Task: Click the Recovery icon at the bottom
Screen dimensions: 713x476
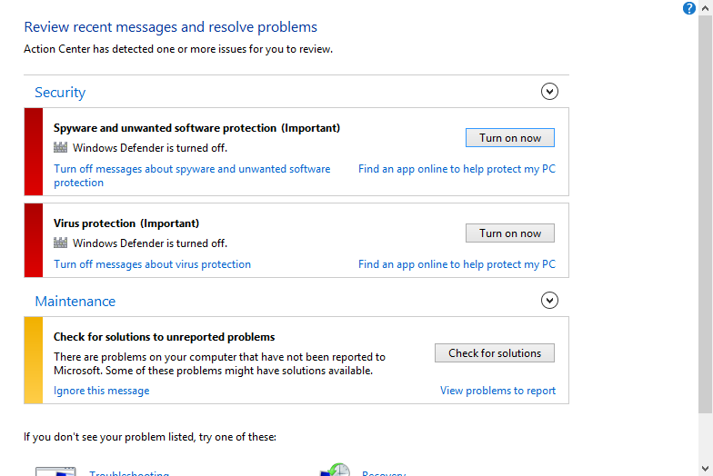Action: (335, 470)
